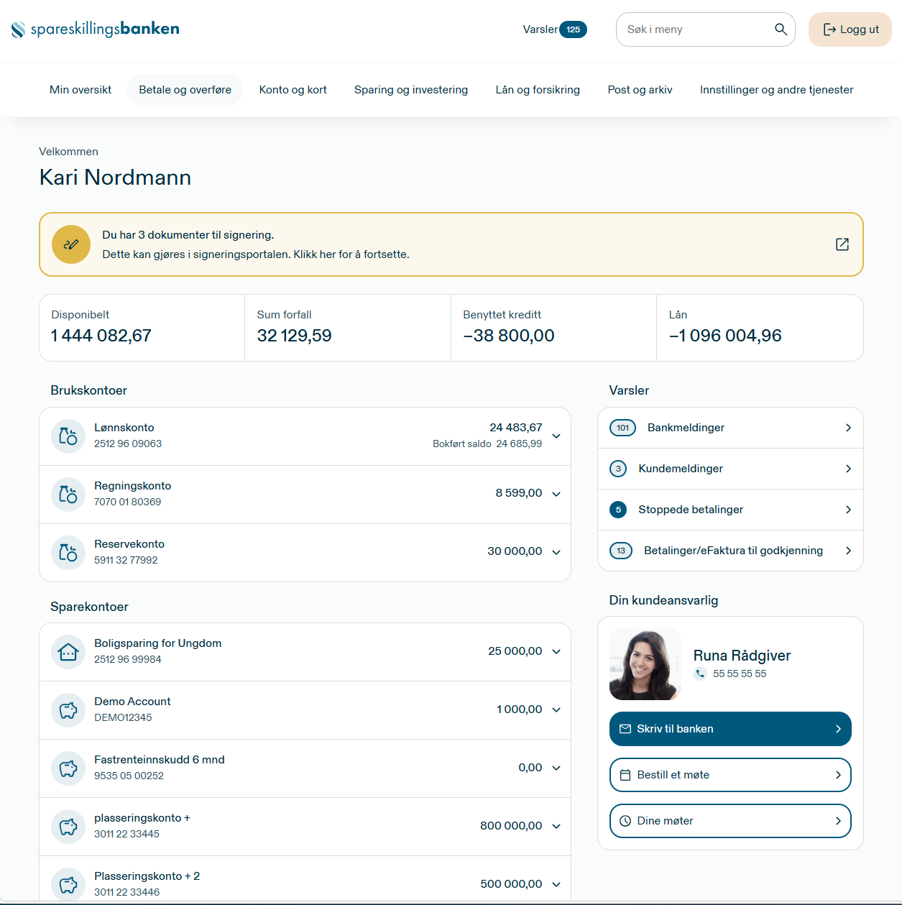902x905 pixels.
Task: Click the piggy bank icon for Demo Account
Action: 68,709
